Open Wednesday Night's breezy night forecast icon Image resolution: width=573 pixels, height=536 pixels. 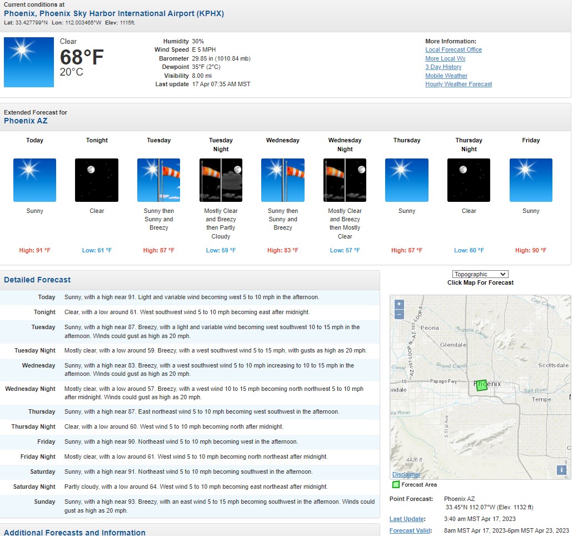(x=345, y=180)
